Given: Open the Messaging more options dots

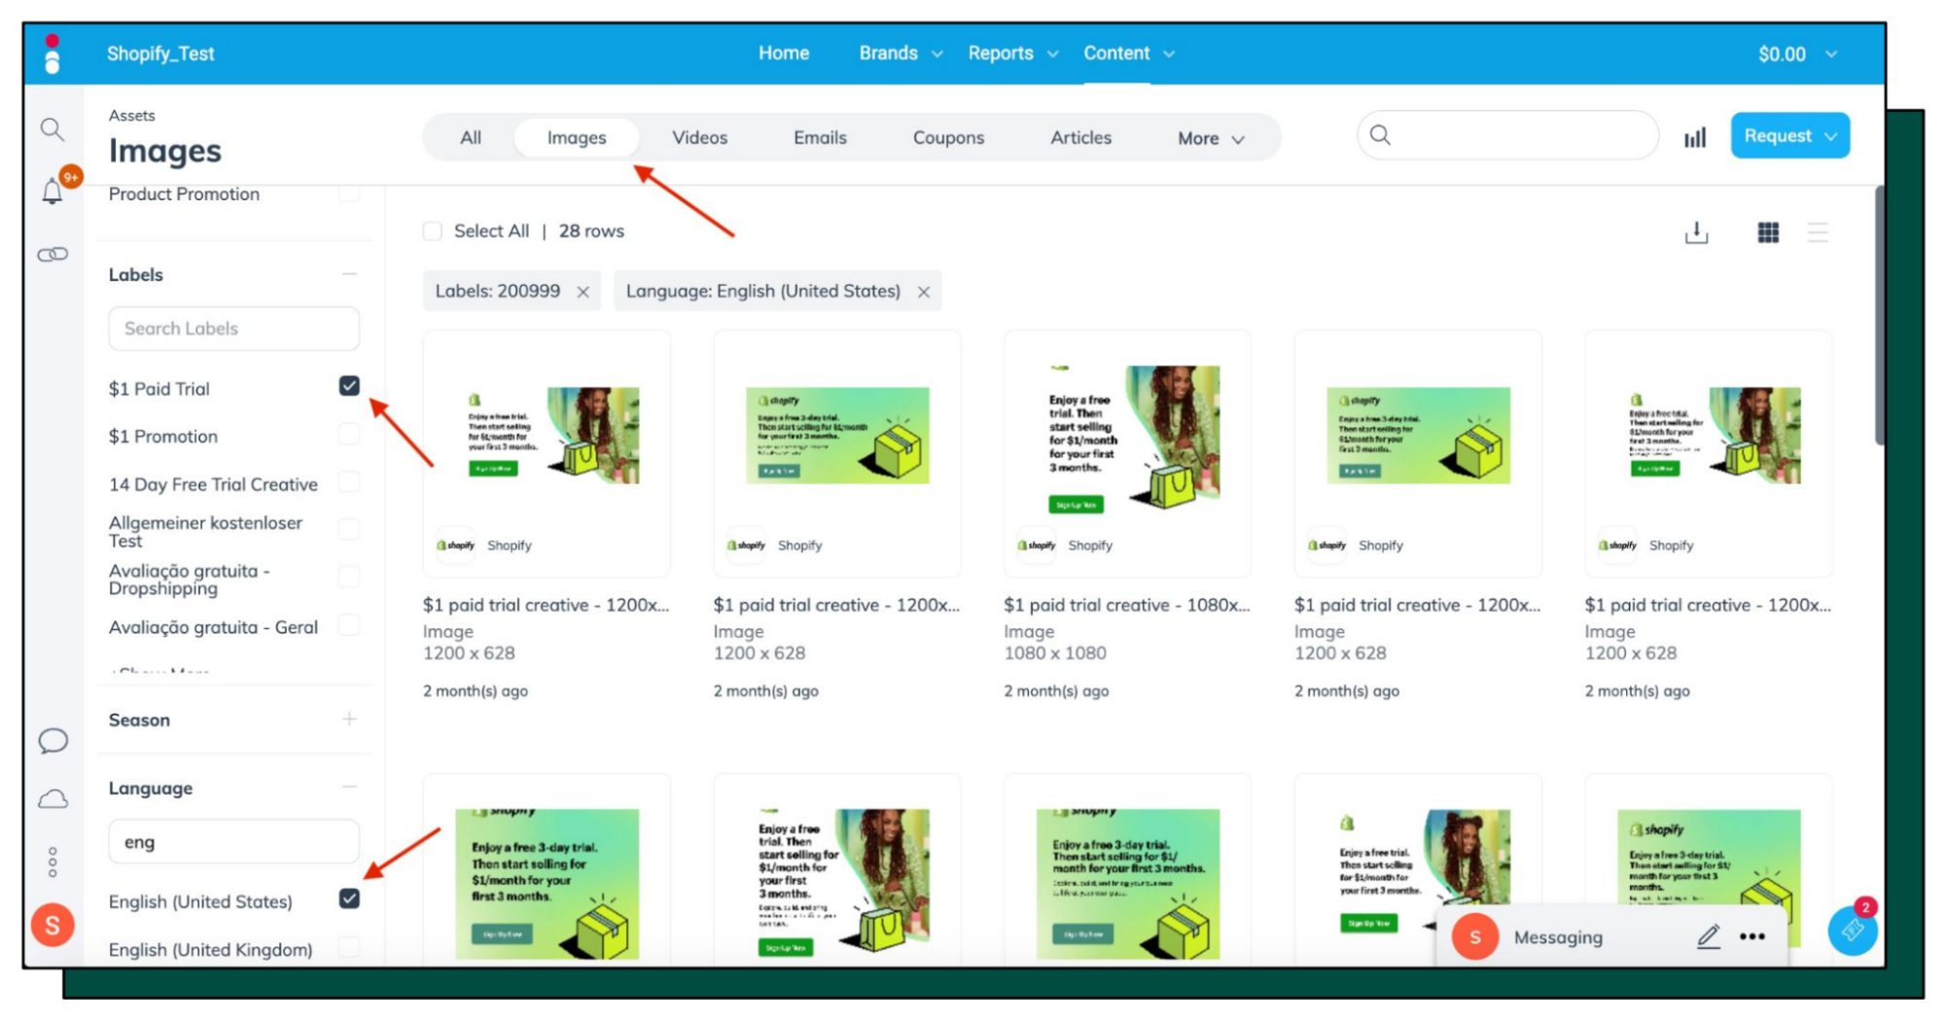Looking at the screenshot, I should (x=1752, y=936).
